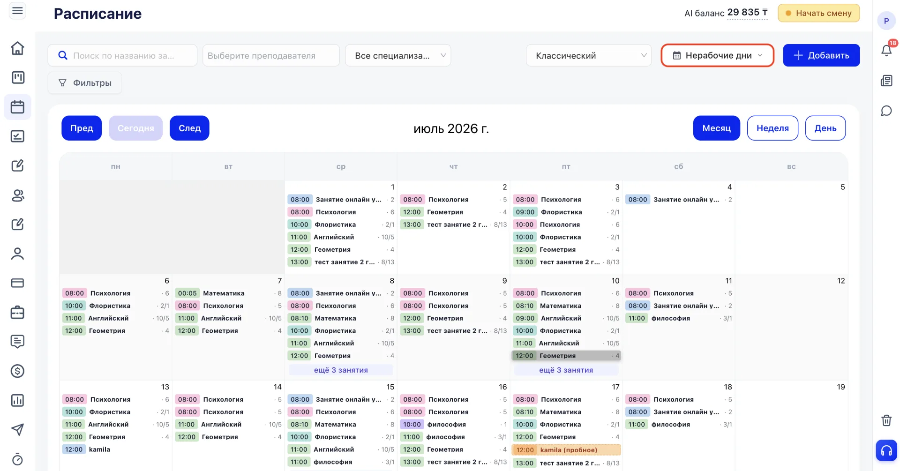Open the Фильтры button
900x471 pixels.
(85, 83)
